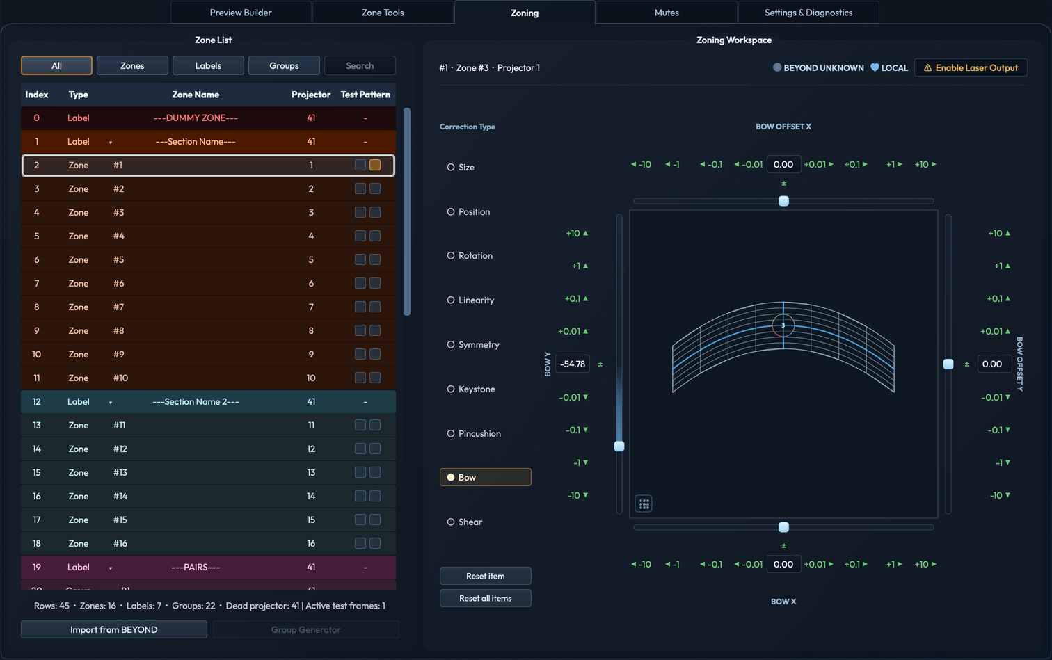Show All rows in zone list
The width and height of the screenshot is (1052, 660).
click(56, 65)
